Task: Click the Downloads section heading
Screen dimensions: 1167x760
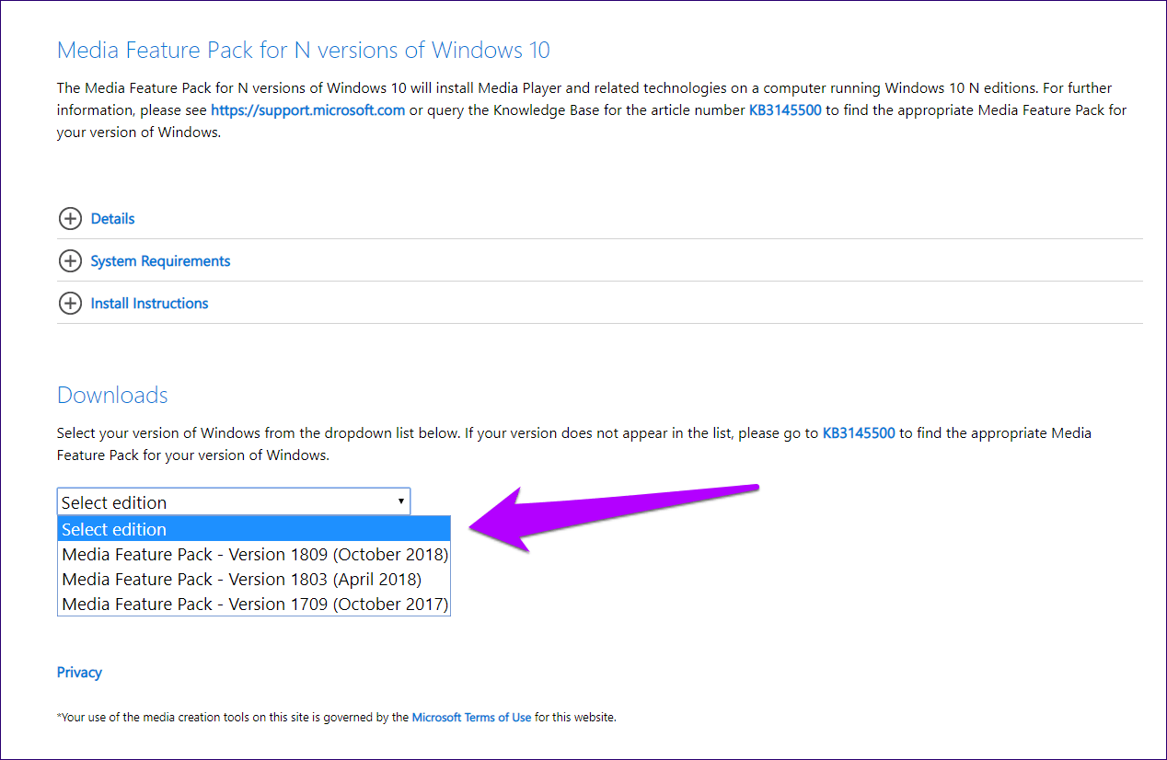Action: pos(112,395)
